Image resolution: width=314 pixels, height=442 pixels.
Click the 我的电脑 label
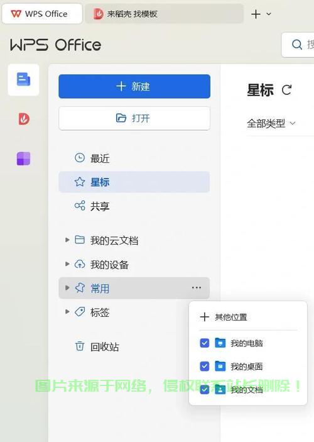click(x=247, y=343)
